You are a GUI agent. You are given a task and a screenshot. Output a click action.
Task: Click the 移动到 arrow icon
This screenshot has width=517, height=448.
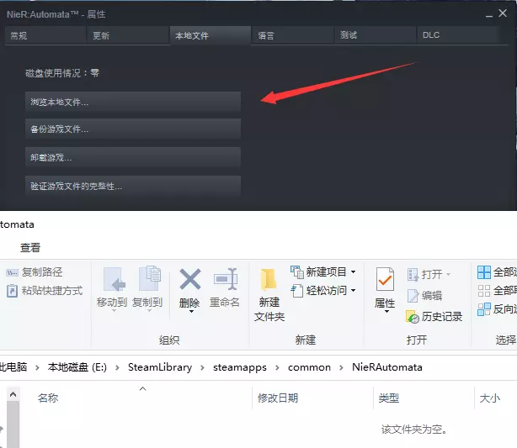114,279
